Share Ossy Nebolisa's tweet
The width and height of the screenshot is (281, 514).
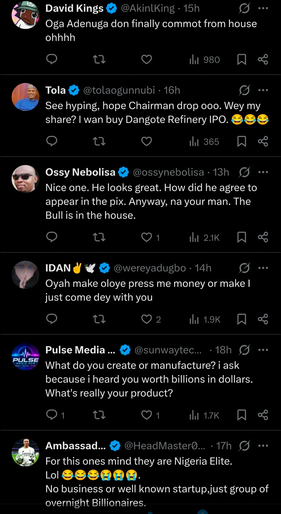click(x=263, y=237)
